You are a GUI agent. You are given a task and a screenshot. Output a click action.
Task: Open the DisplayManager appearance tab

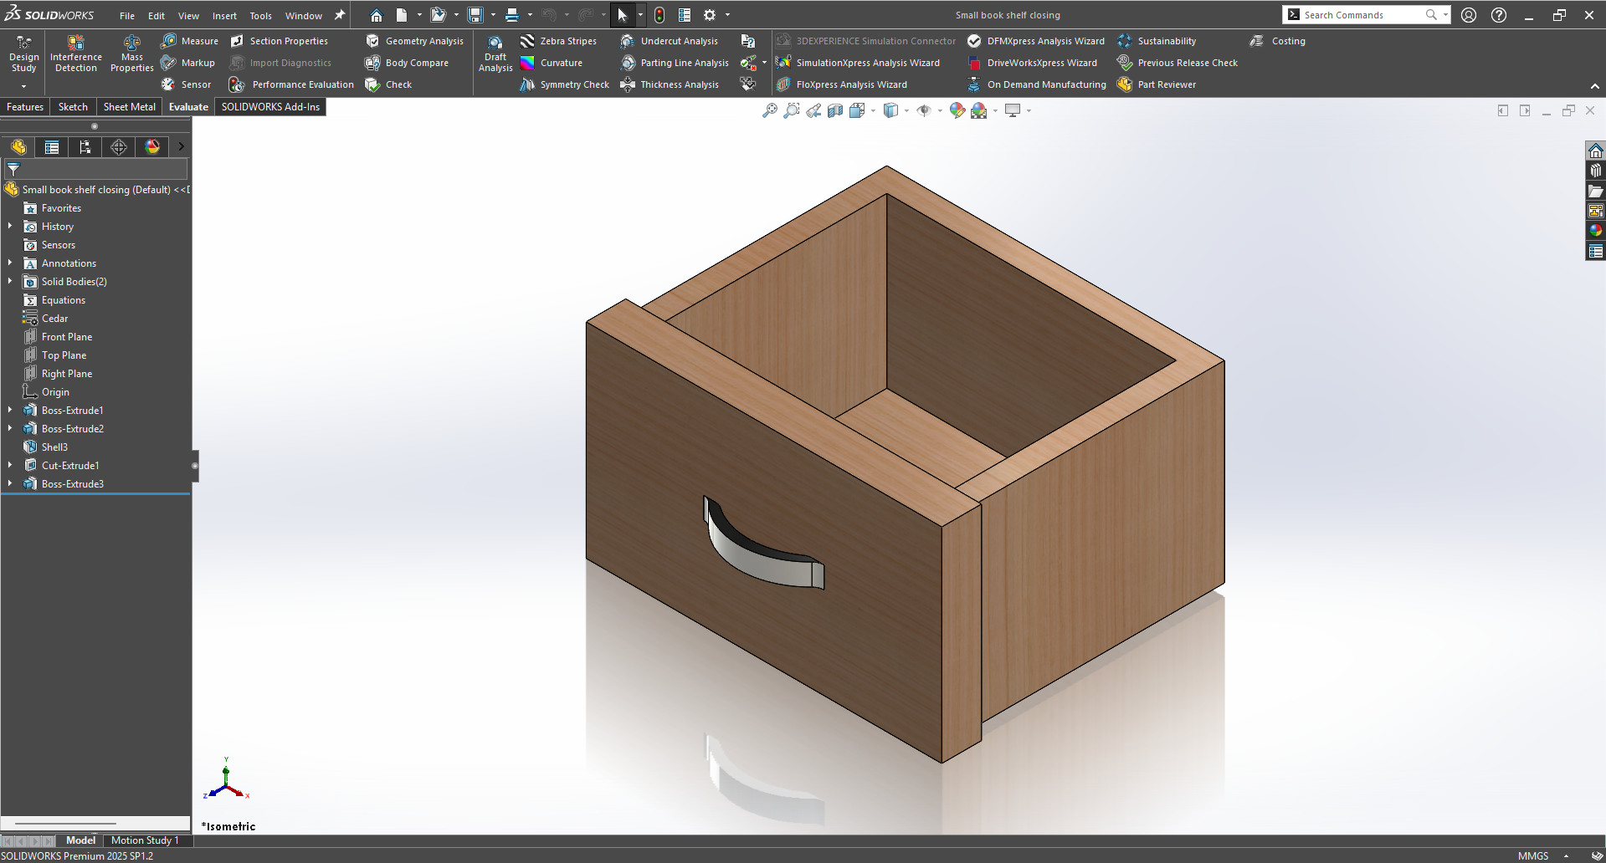point(152,147)
